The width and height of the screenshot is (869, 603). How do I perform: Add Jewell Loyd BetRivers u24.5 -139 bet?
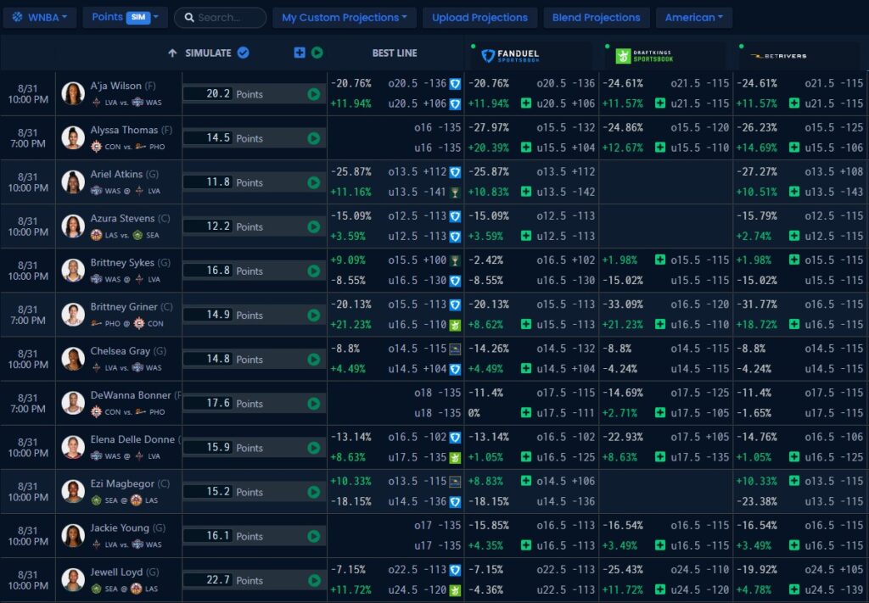pos(794,589)
